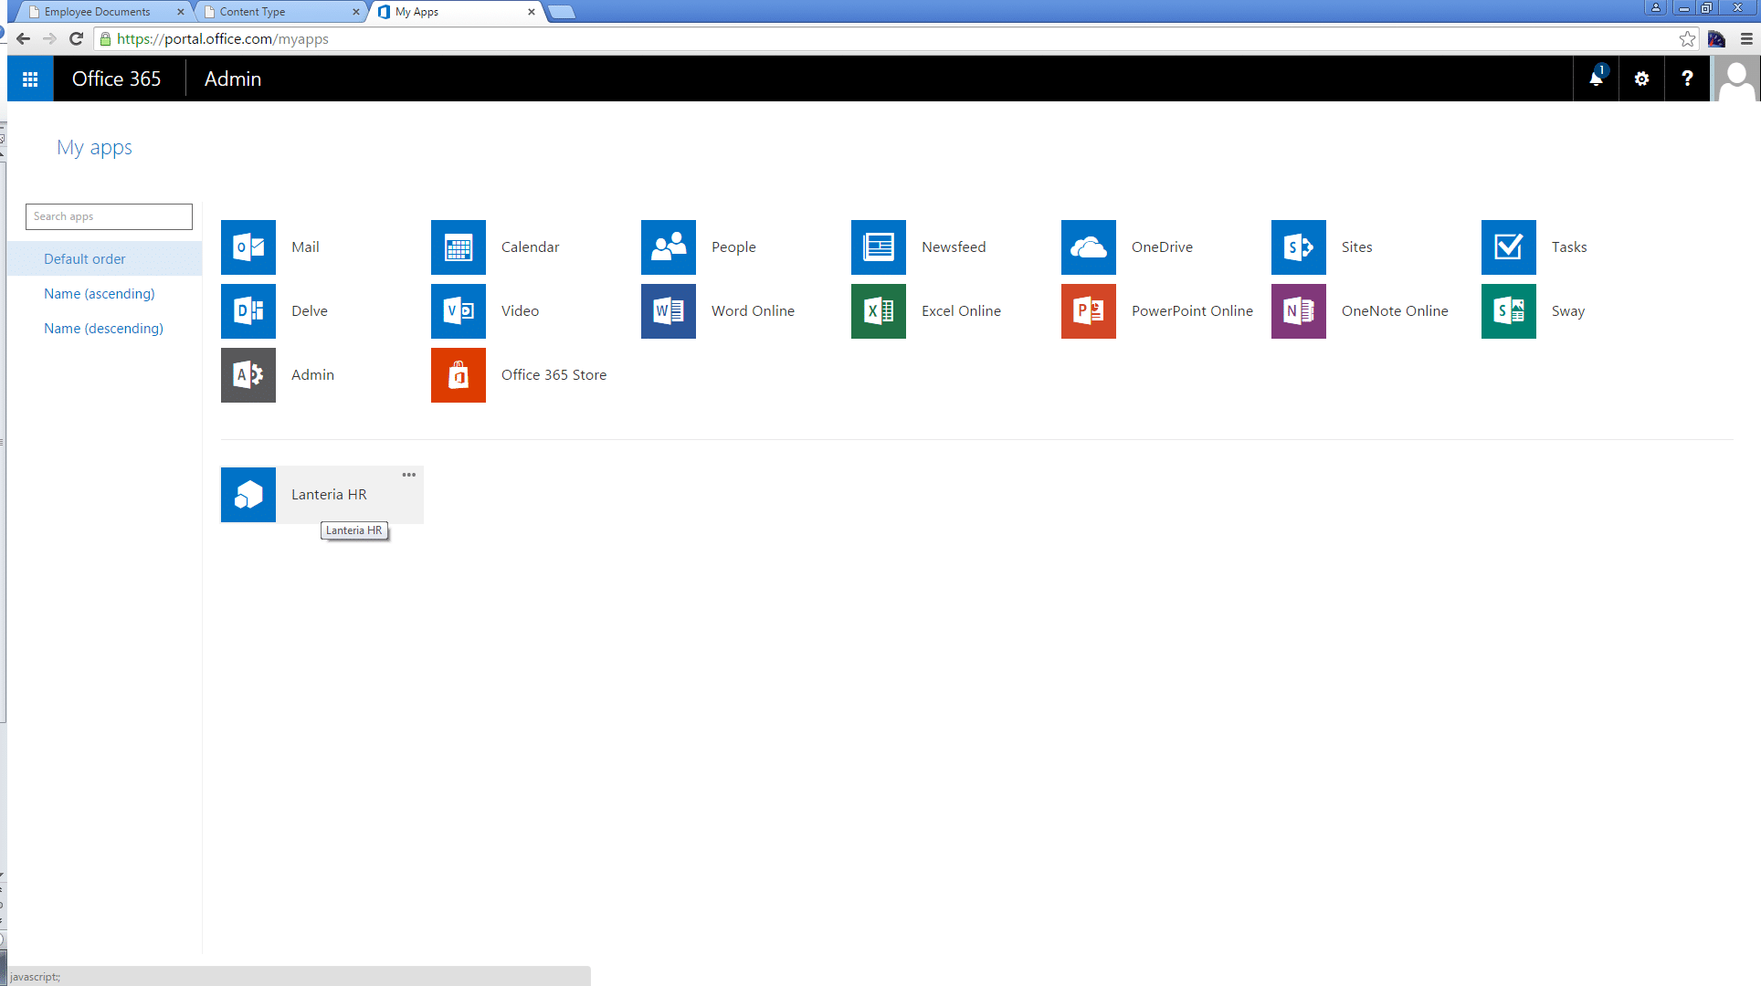This screenshot has height=986, width=1761.
Task: Click the Office 365 header link
Action: (x=116, y=79)
